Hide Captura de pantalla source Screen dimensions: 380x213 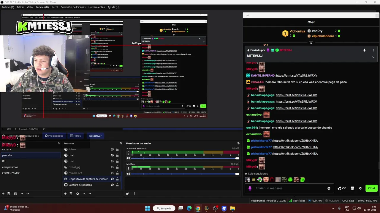[112, 185]
